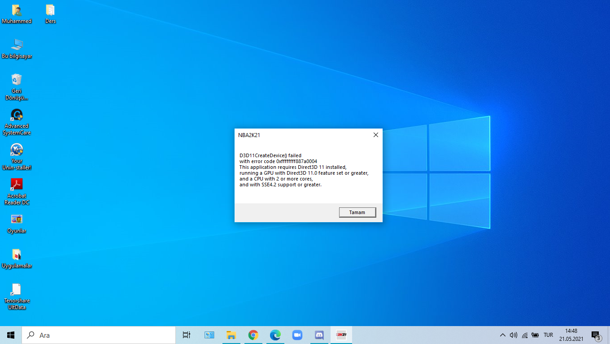Open the Windows Start menu
The width and height of the screenshot is (610, 344).
[11, 335]
